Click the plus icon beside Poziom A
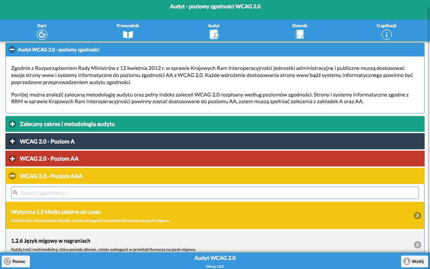The image size is (430, 269). (12, 142)
